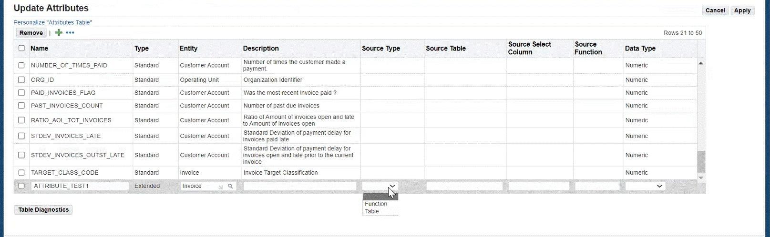Screen dimensions: 770x237
Task: Choose Table from Source Type list
Action: coord(372,211)
